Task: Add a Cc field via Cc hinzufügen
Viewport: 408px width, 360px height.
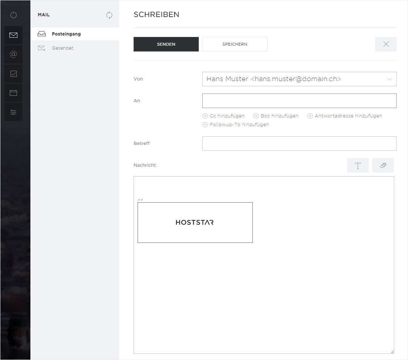Action: coord(223,116)
